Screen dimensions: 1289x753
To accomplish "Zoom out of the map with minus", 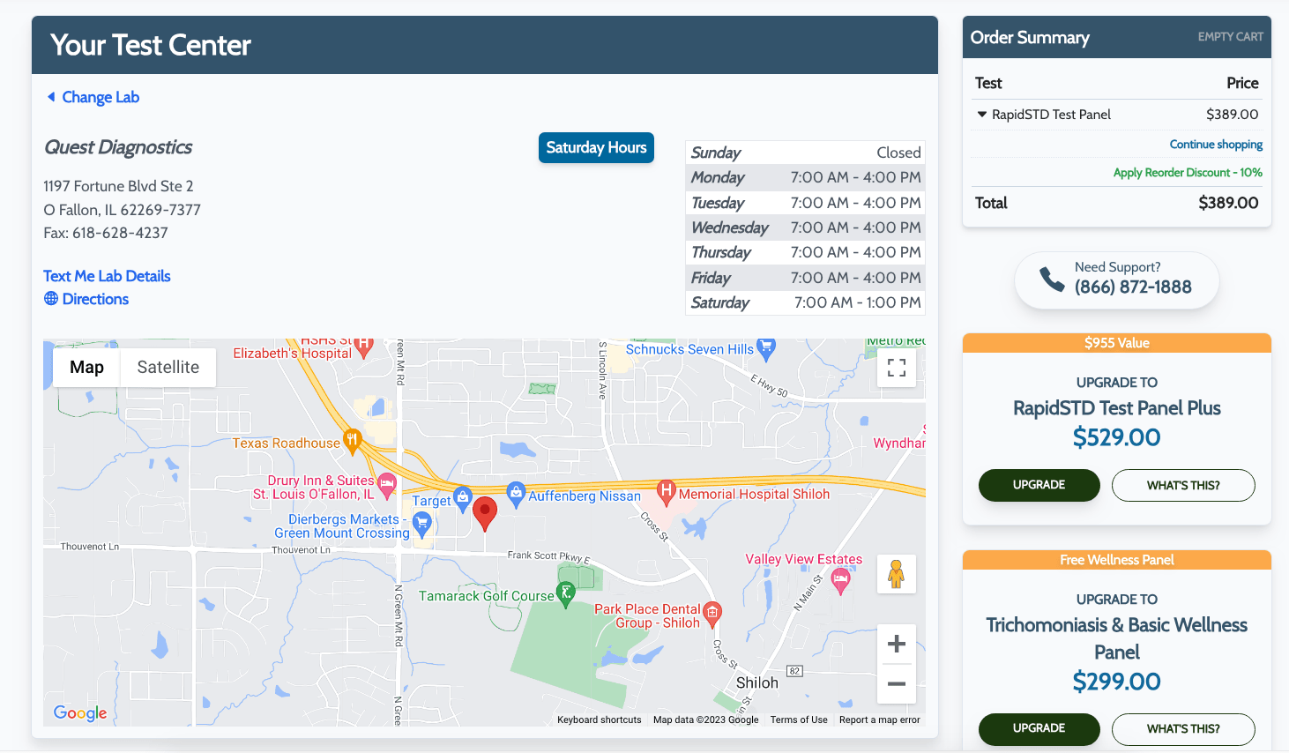I will click(897, 684).
